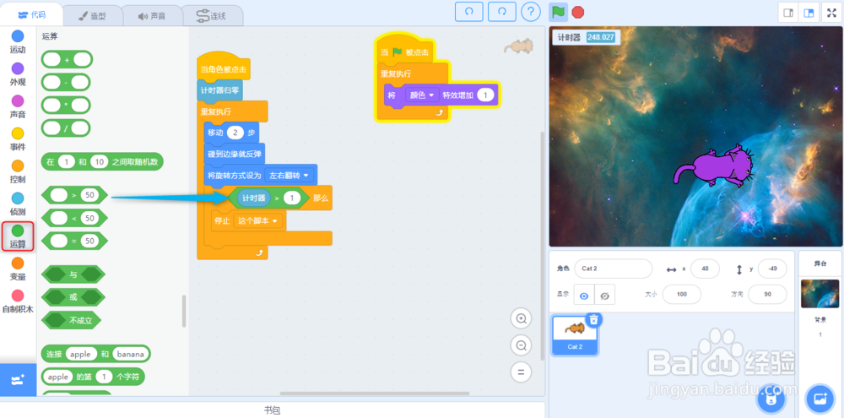Zoom out the code workspace
Viewport: 844px width, 418px height.
(521, 345)
